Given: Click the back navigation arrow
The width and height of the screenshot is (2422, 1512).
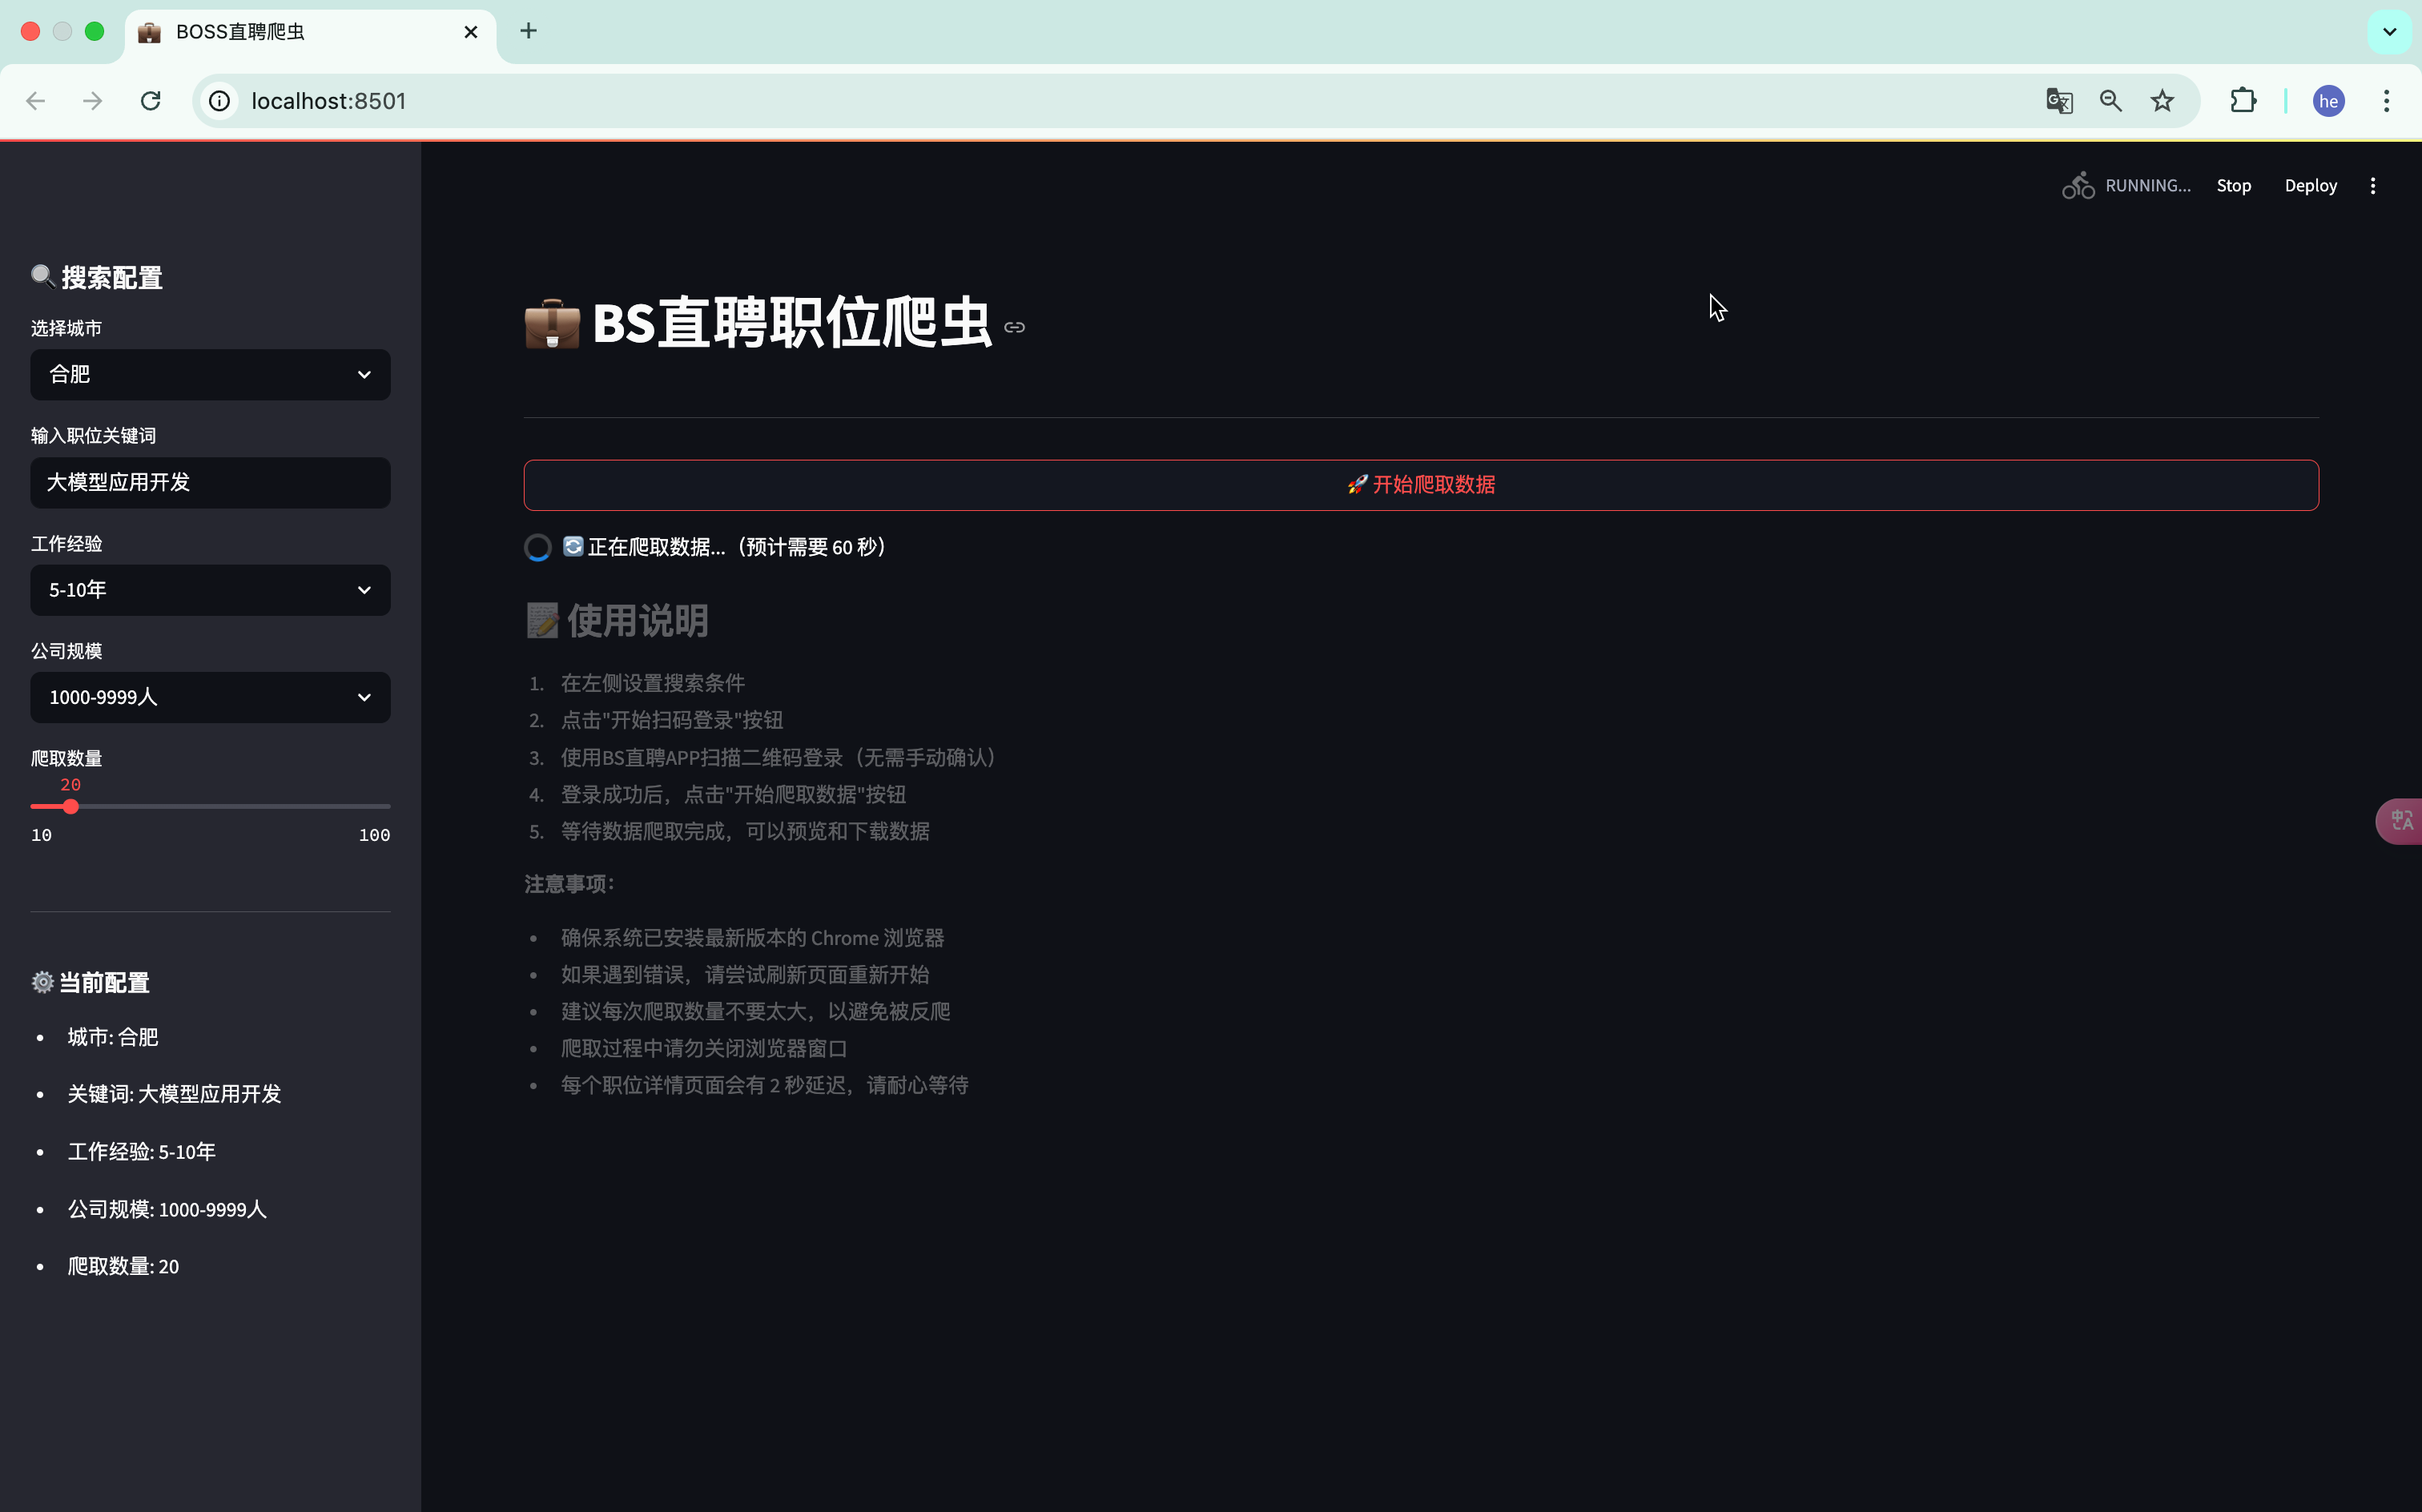Looking at the screenshot, I should click(36, 100).
